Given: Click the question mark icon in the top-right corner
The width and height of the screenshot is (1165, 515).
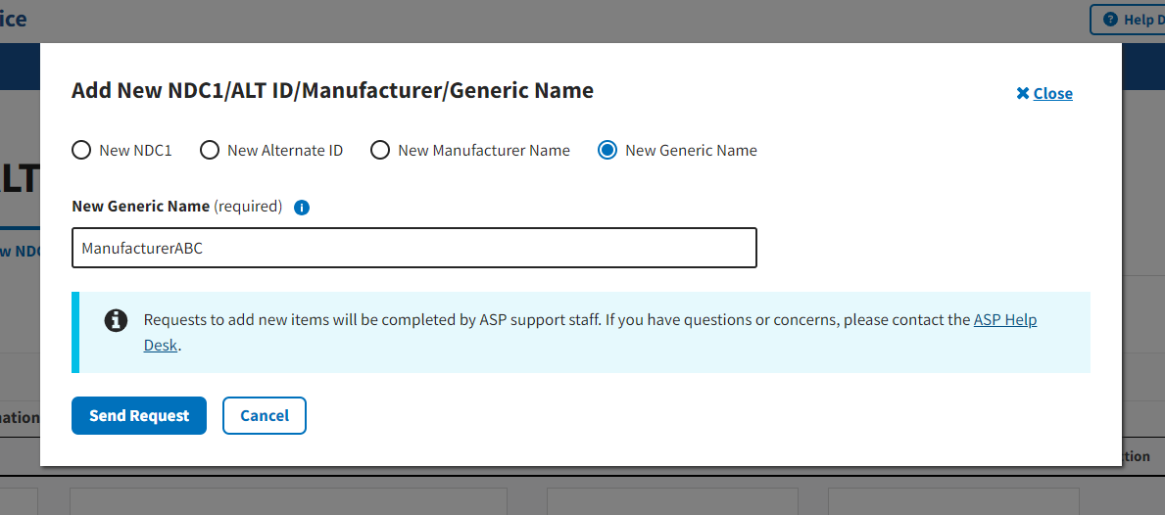Looking at the screenshot, I should (1110, 20).
